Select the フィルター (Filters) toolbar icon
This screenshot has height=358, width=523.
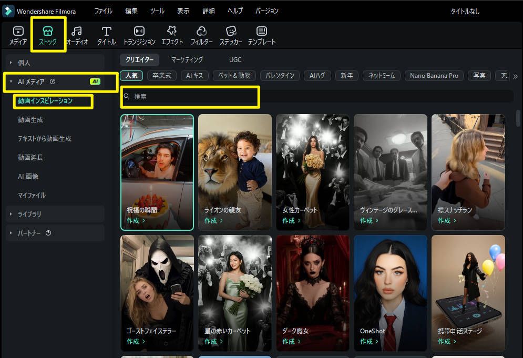click(201, 35)
